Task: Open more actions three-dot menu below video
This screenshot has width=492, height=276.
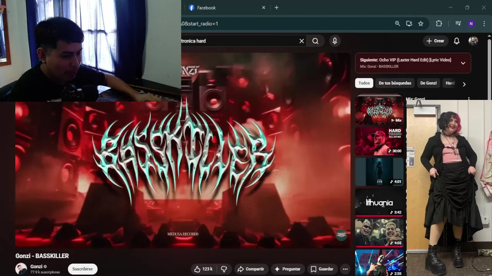Action: point(345,269)
